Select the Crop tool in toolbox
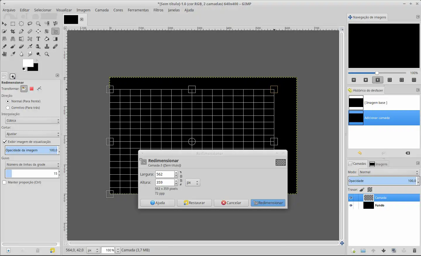Screen dimensions: 421x256 tap(13, 31)
